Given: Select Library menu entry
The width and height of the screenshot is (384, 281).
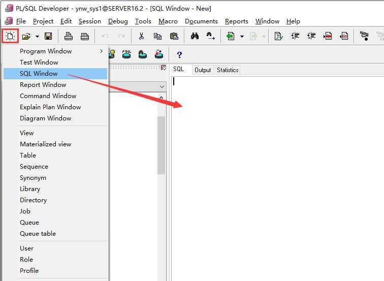Looking at the screenshot, I should click(55, 189).
